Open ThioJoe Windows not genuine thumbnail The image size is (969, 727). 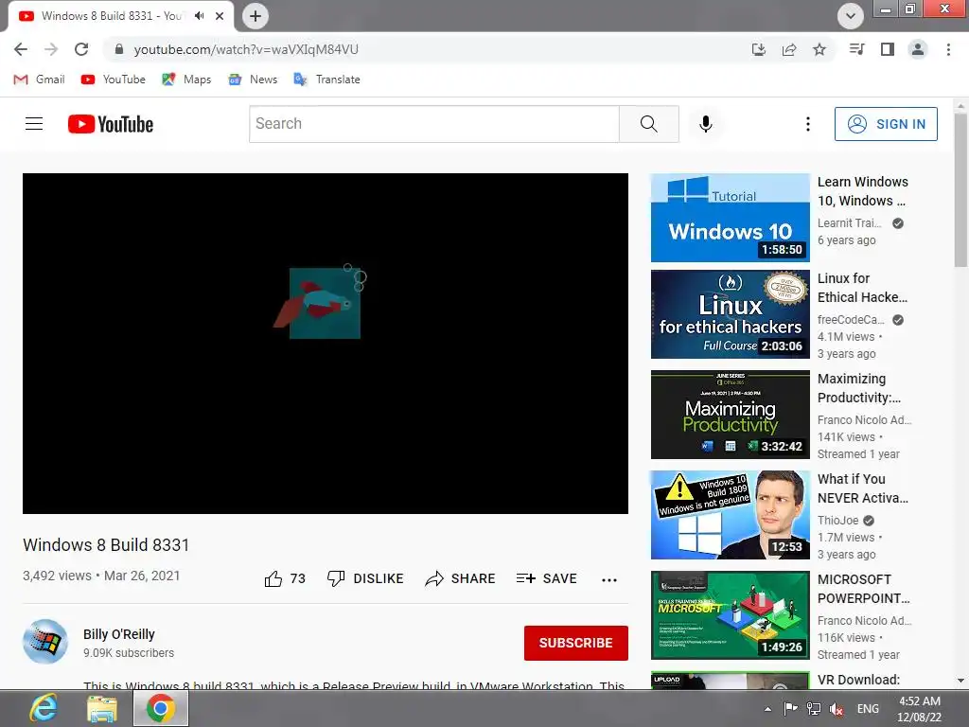pyautogui.click(x=730, y=515)
